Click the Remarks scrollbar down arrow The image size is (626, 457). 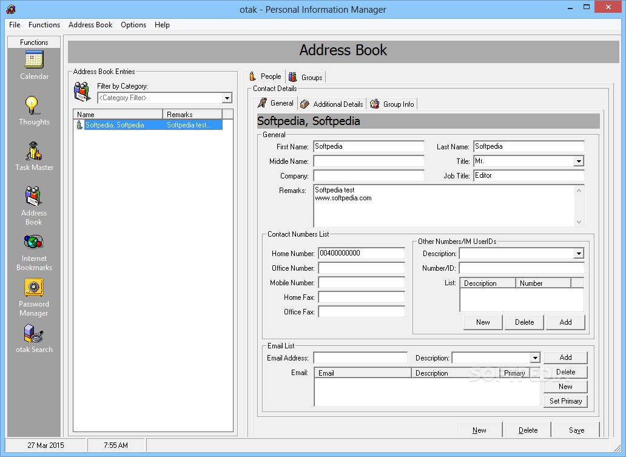[579, 222]
